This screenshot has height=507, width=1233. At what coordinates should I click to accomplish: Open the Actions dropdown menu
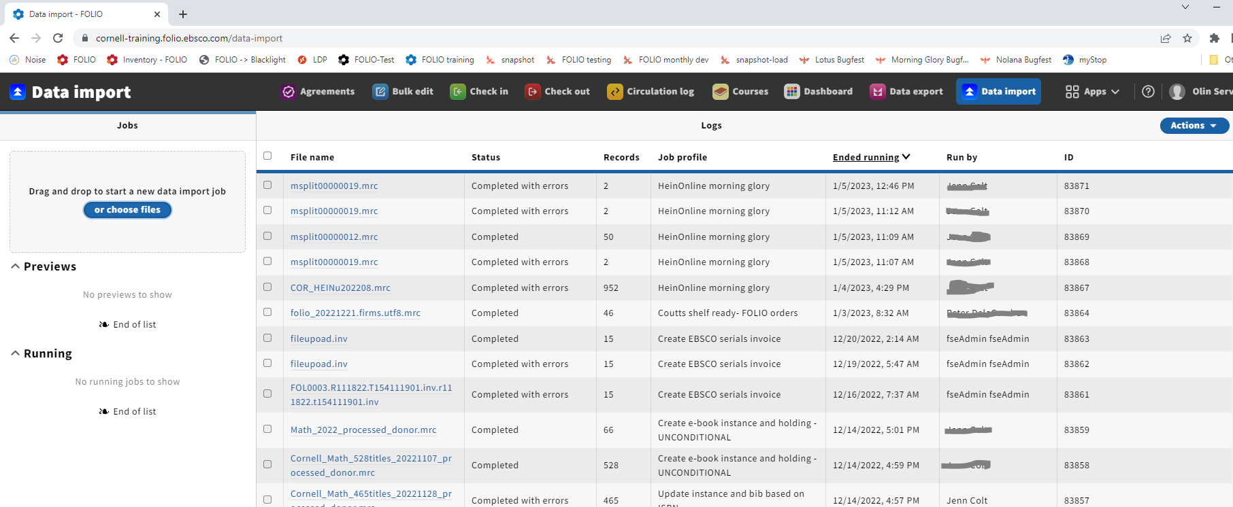pyautogui.click(x=1194, y=126)
